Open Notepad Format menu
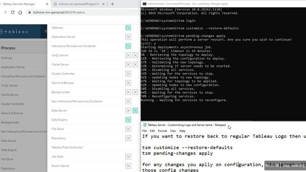Viewport: 306px width, 172px height. (163, 131)
